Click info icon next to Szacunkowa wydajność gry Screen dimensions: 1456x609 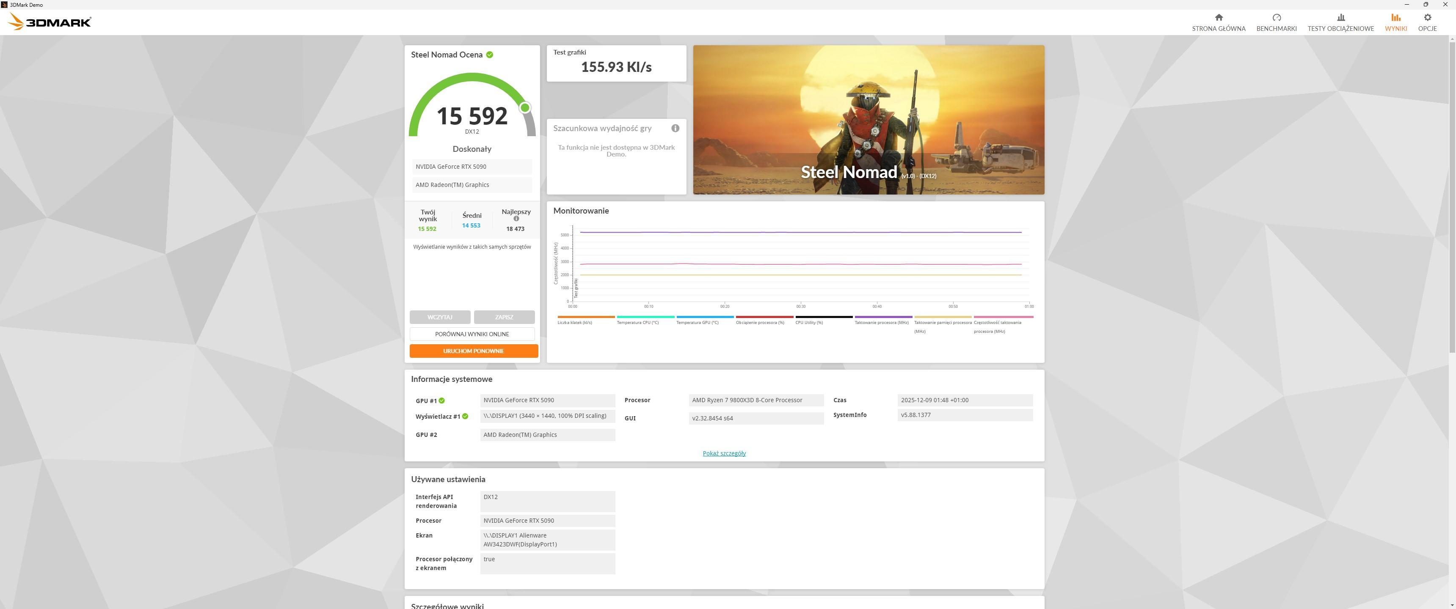click(675, 128)
